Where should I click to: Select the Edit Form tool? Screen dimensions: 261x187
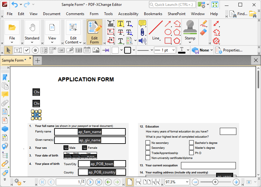point(94,32)
